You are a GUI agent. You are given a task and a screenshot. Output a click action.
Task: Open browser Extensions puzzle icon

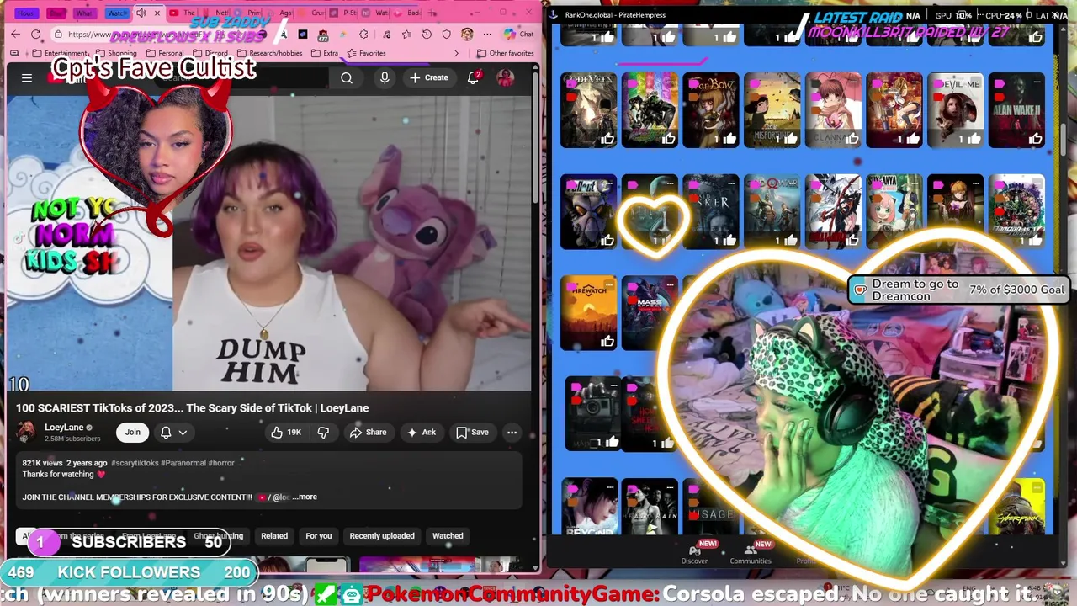click(363, 34)
